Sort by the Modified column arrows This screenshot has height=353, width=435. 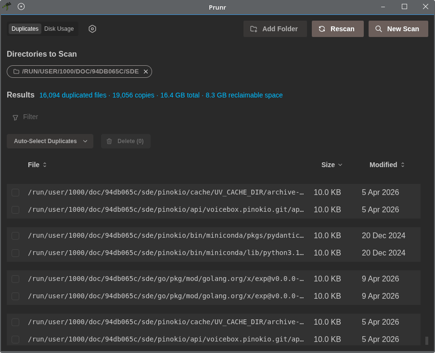(403, 165)
